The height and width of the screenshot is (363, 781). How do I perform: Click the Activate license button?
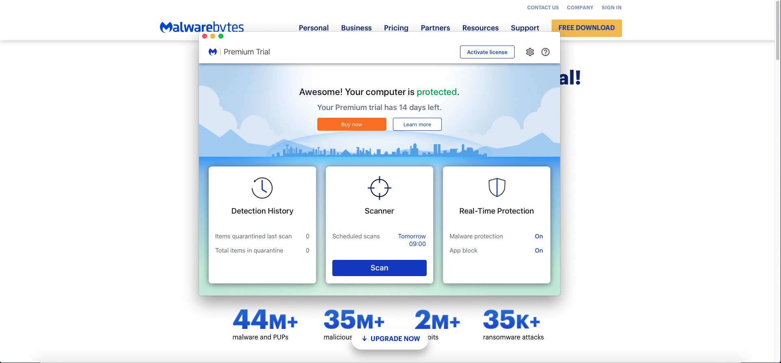tap(487, 52)
